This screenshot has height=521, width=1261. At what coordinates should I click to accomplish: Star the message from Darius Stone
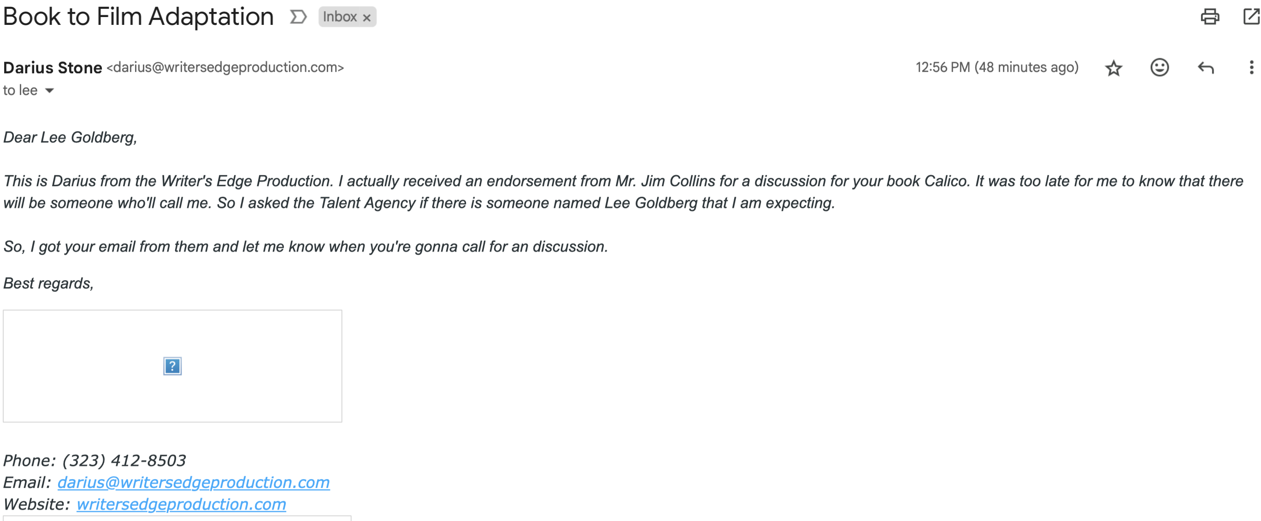[1113, 68]
